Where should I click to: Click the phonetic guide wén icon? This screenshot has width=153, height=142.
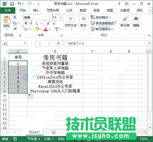coord(57,29)
